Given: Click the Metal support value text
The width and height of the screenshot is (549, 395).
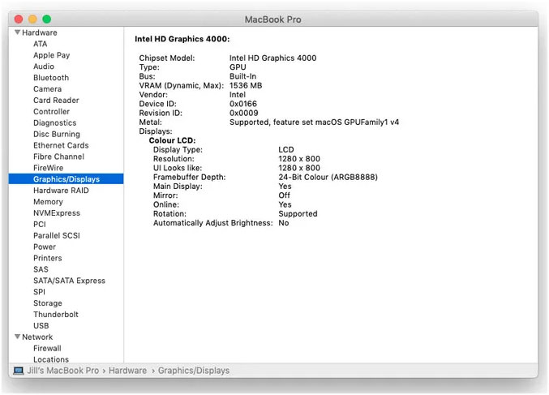Looking at the screenshot, I should pos(314,122).
